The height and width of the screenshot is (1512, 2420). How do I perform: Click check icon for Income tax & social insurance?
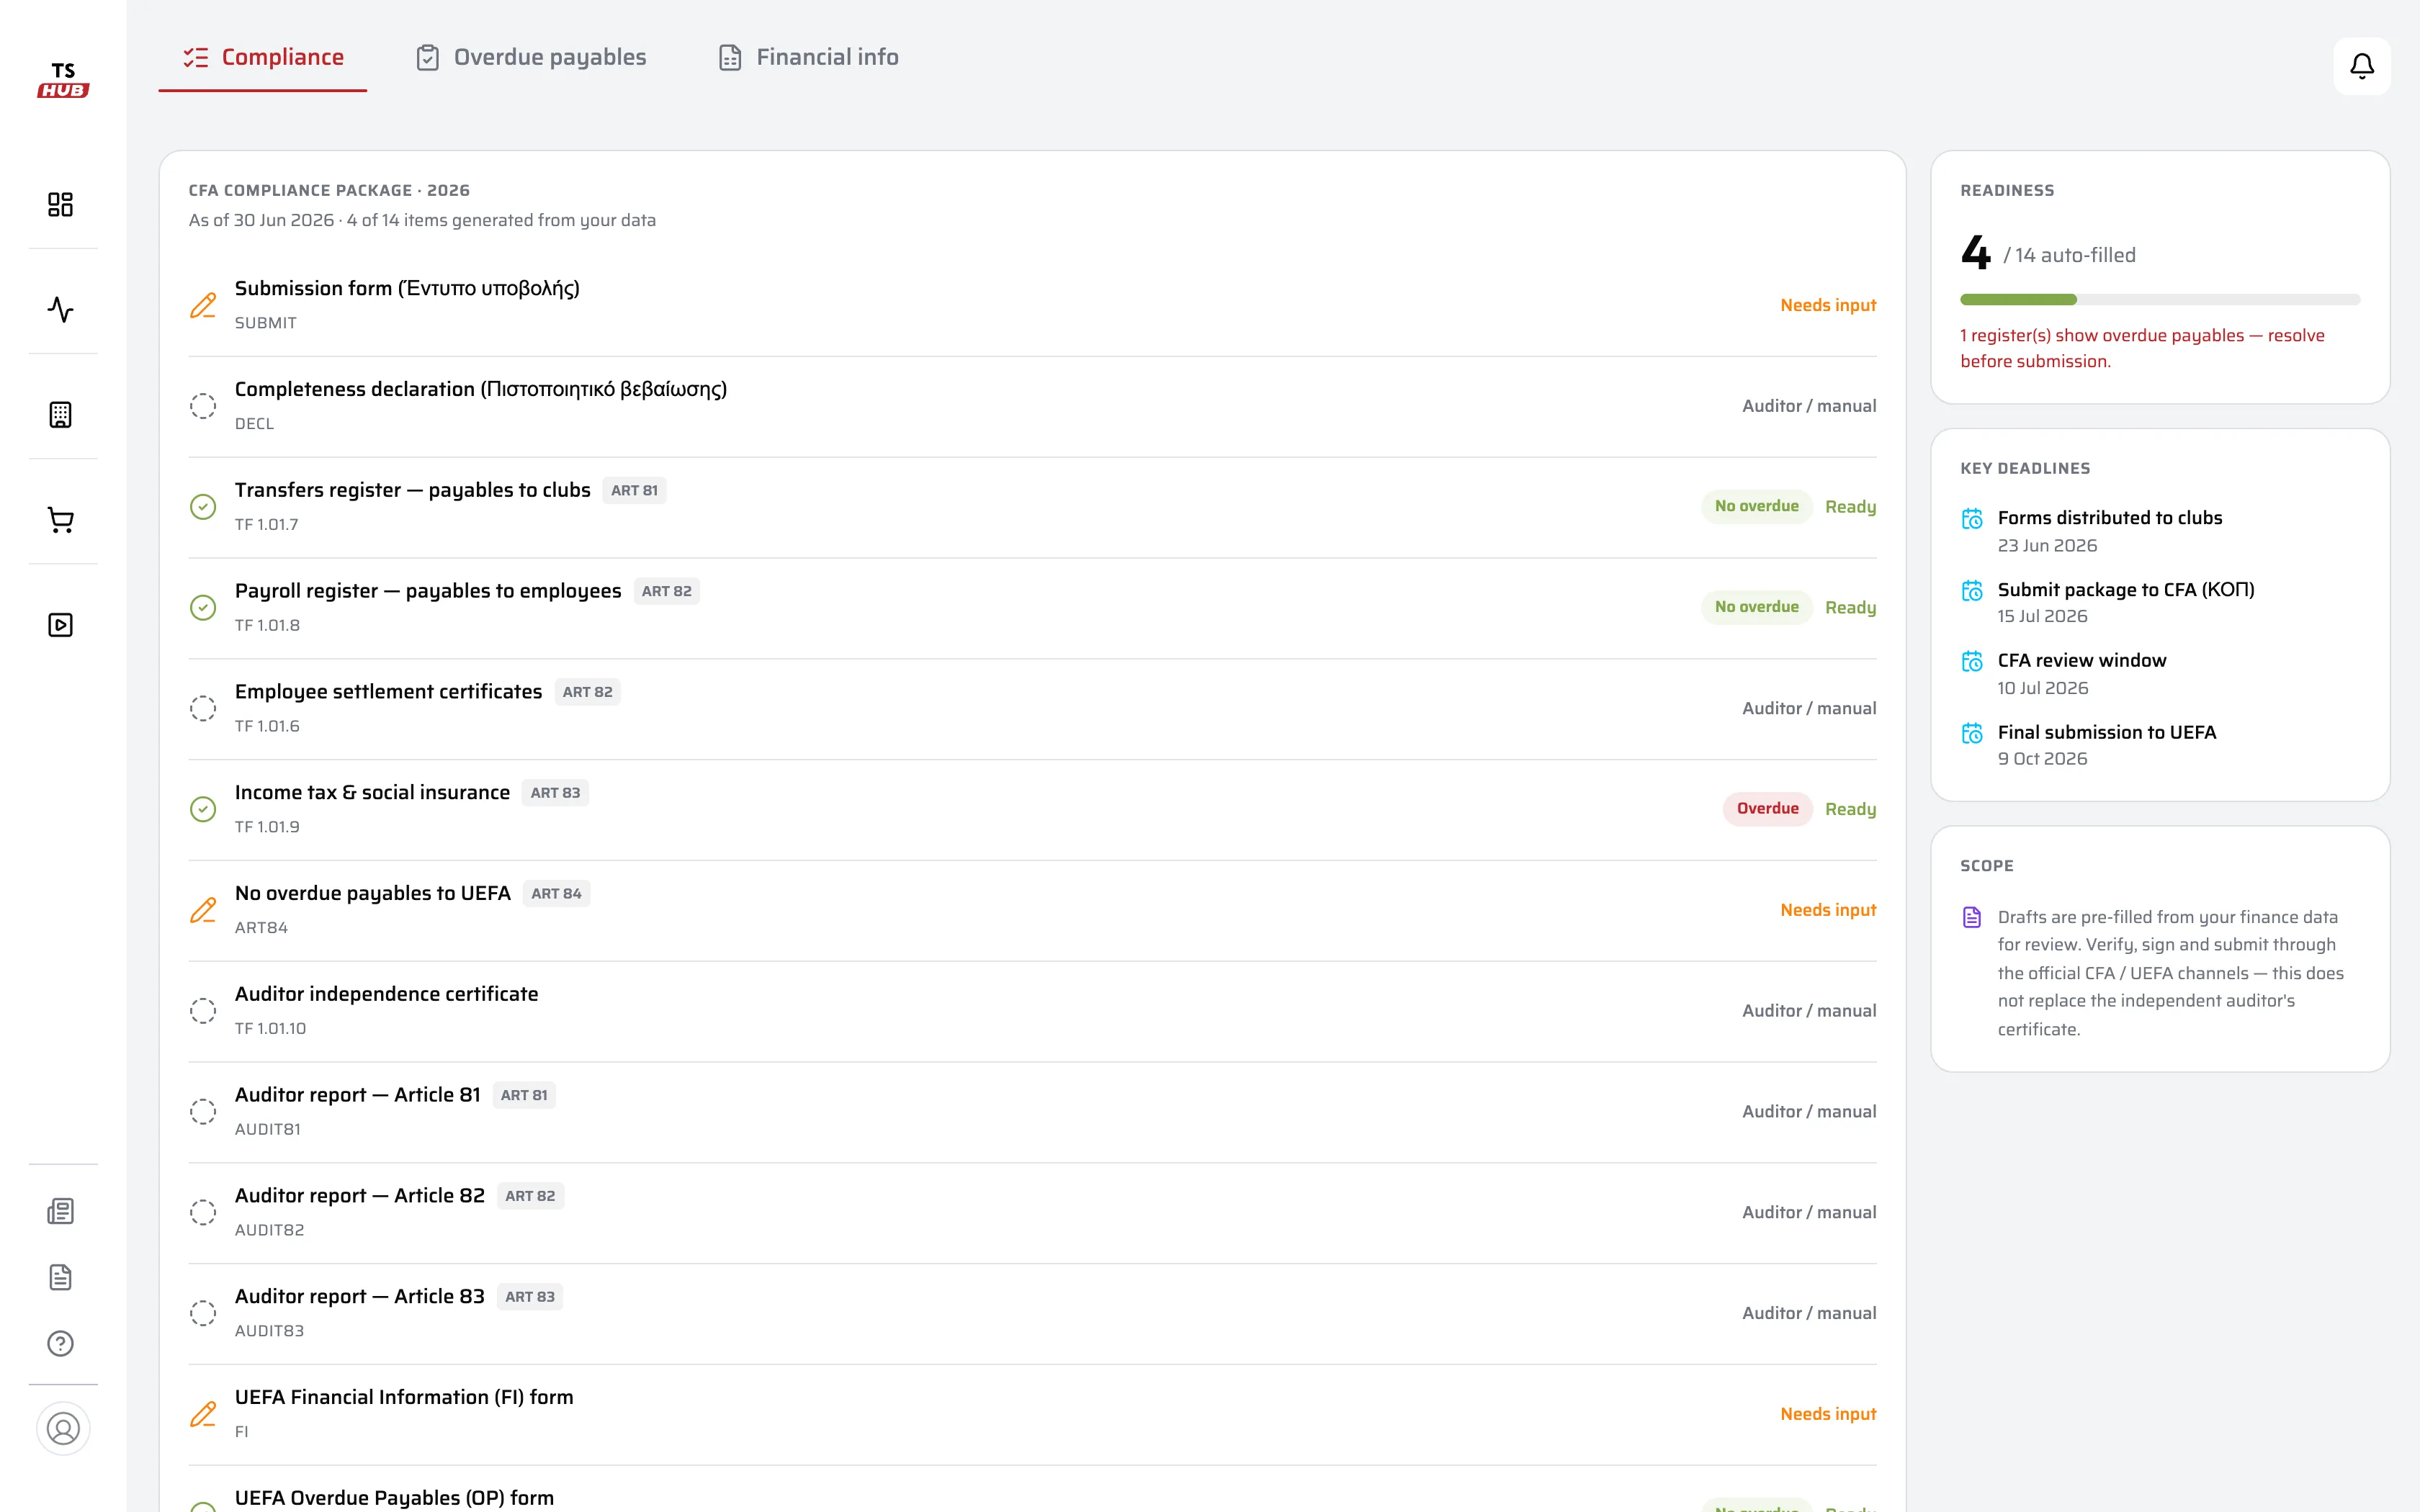203,809
